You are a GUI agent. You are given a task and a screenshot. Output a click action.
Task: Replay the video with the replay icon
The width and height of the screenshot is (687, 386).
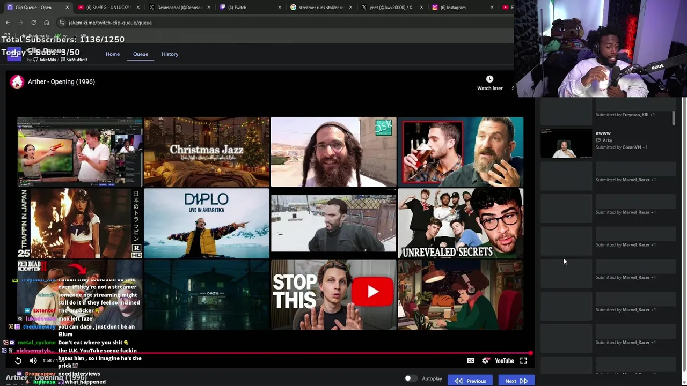(18, 361)
